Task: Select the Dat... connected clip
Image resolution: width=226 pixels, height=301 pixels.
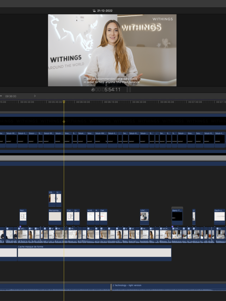Action: pyautogui.click(x=104, y=217)
